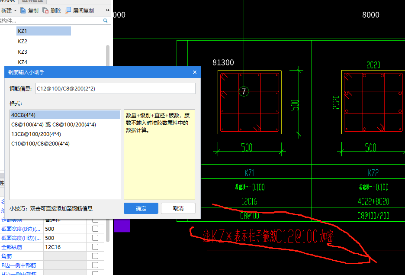Click the property panel vertical scrollbar
The height and width of the screenshot is (275, 405).
point(108,230)
